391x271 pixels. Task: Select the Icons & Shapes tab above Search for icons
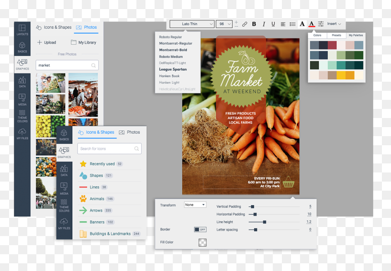[97, 132]
